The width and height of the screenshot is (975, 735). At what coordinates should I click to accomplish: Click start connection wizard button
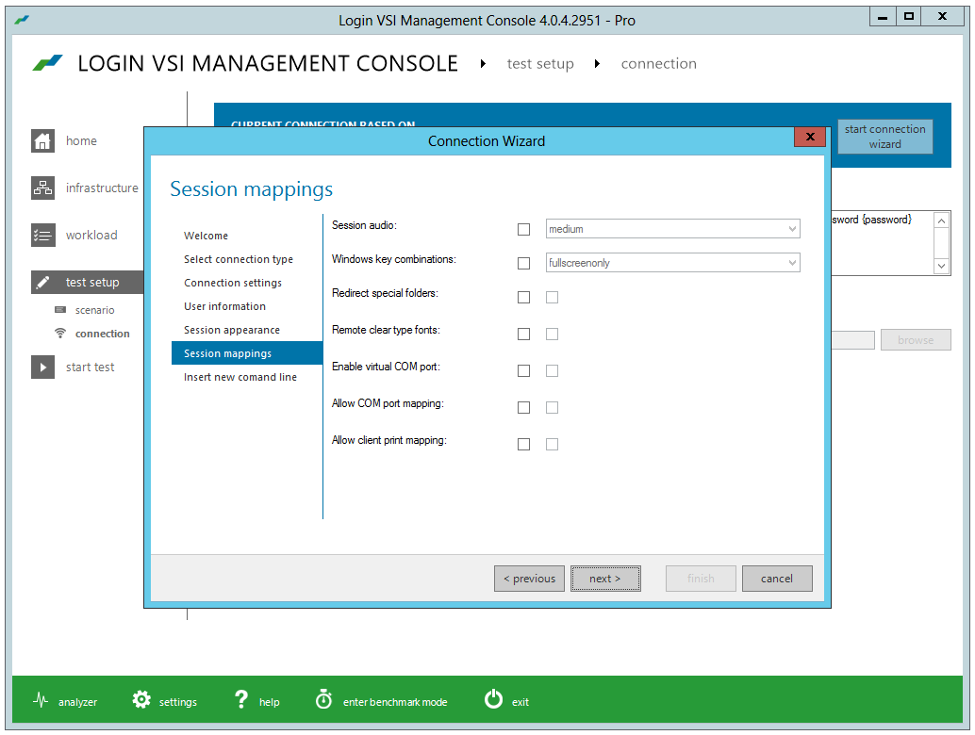(x=884, y=137)
